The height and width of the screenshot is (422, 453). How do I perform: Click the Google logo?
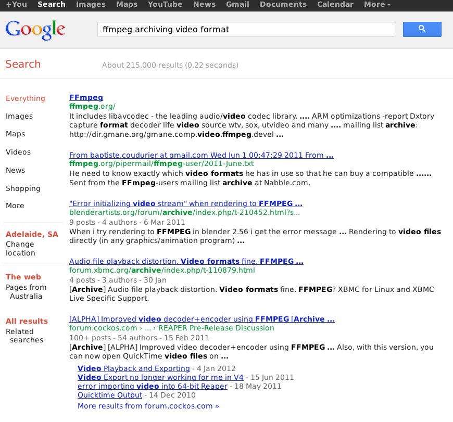(x=35, y=30)
